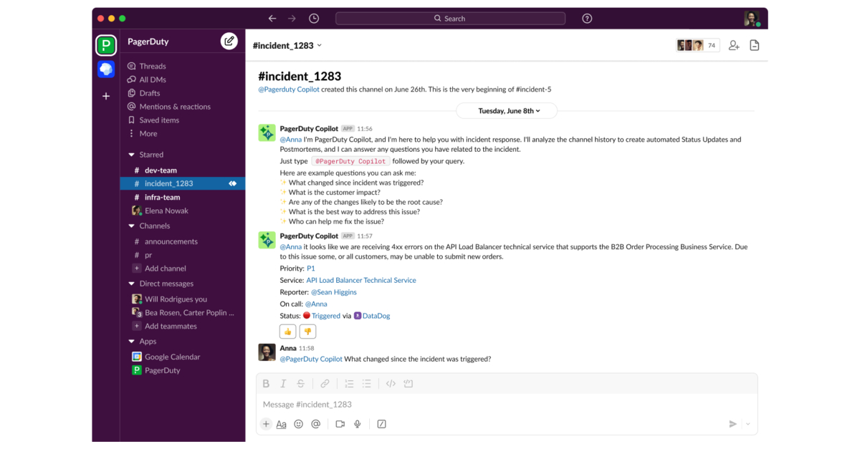Open the Tuesday, June 8th date dropdown
The image size is (860, 449).
507,110
